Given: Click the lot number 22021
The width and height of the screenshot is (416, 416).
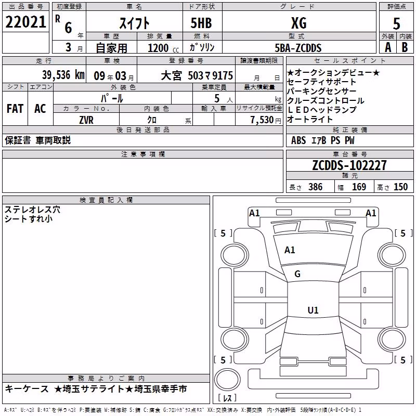Looking at the screenshot, I should click(x=25, y=22).
